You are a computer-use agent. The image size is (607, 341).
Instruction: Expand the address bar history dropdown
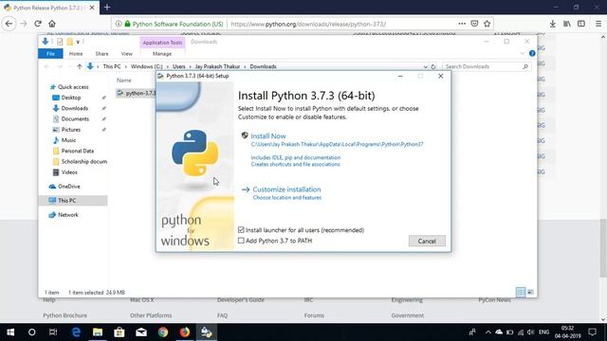tap(425, 66)
